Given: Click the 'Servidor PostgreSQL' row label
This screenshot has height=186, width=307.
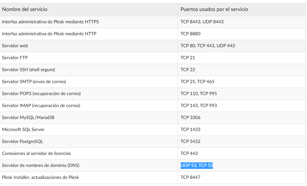Looking at the screenshot, I should (x=23, y=141).
